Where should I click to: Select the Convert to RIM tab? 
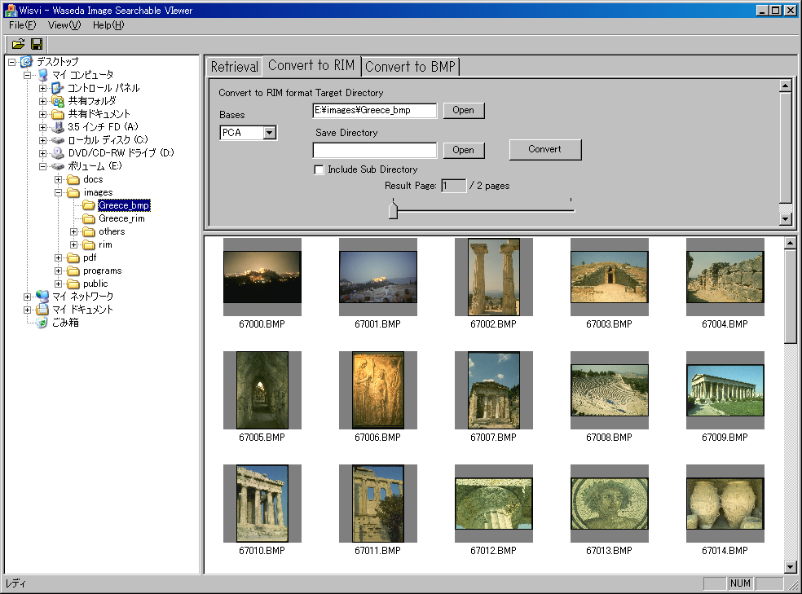pos(311,65)
